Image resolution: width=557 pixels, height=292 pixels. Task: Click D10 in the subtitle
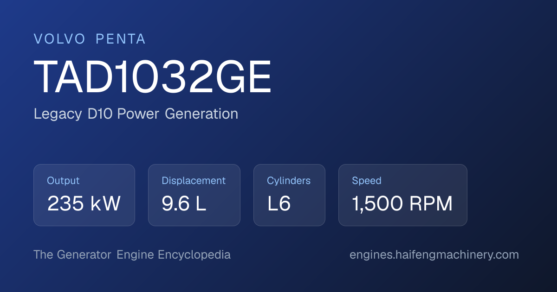tap(100, 114)
